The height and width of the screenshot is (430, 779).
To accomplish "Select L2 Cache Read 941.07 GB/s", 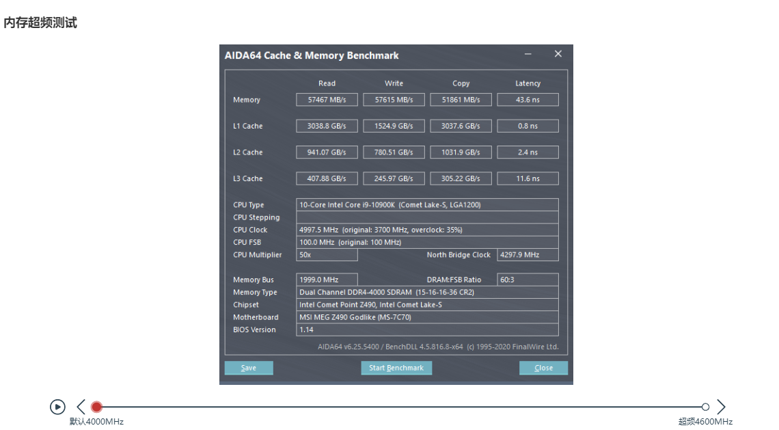I will pos(327,152).
